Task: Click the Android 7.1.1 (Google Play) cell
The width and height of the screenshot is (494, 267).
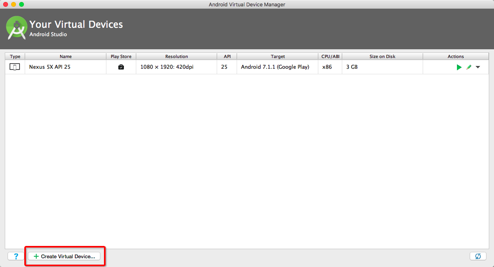Action: pyautogui.click(x=278, y=67)
